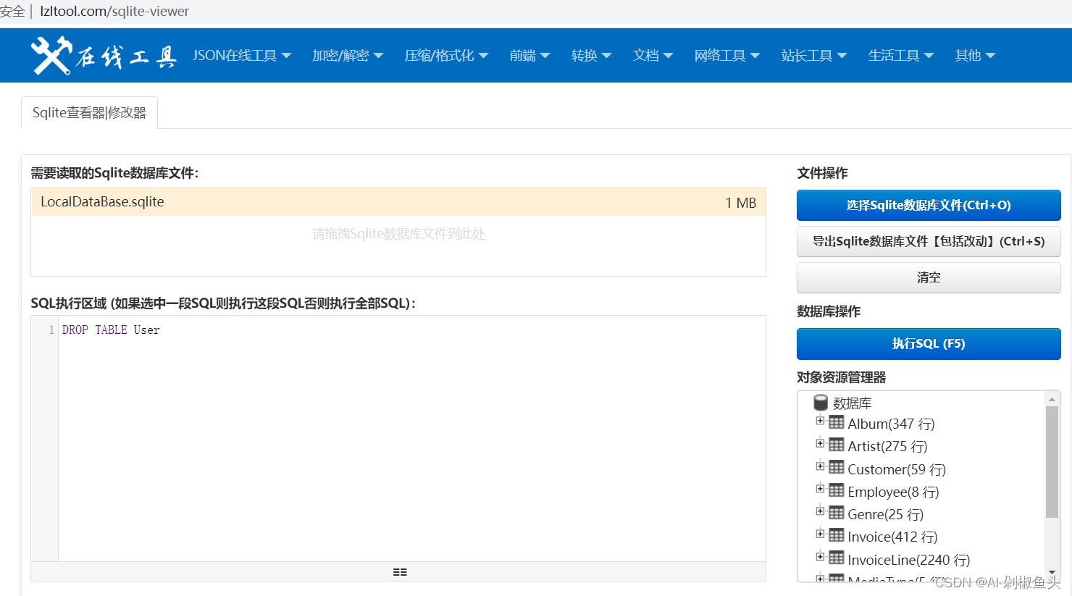
Task: Open the 文档 menu in navigation bar
Action: 653,54
